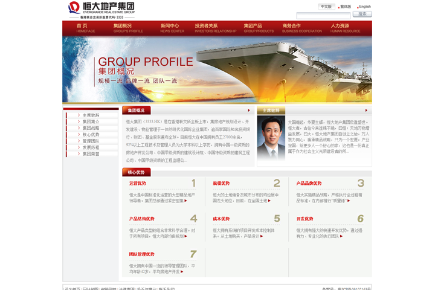
Task: Open the 新闻中心 News Center menu
Action: pyautogui.click(x=172, y=28)
